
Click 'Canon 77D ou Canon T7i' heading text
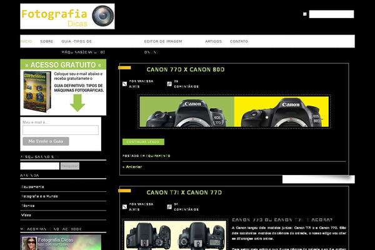pos(282,219)
